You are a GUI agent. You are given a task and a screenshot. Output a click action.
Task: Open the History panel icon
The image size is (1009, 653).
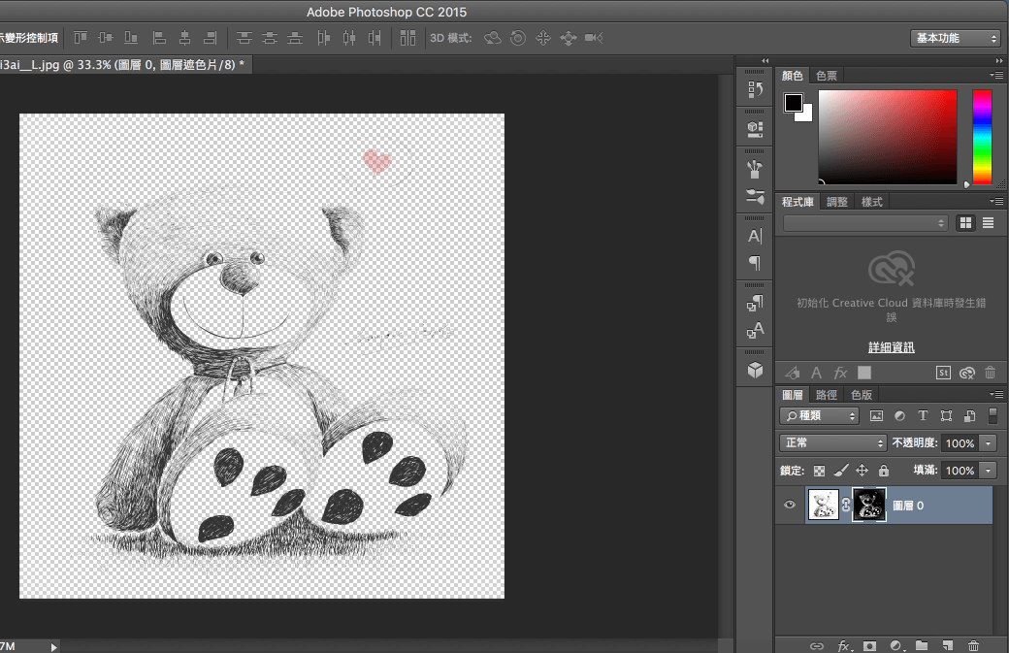point(755,90)
